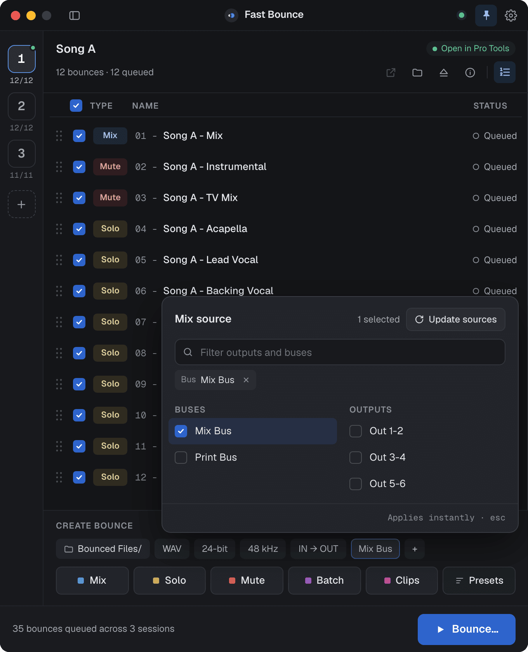
Task: Click drag handle for Song A - Acapella row
Action: (x=59, y=229)
